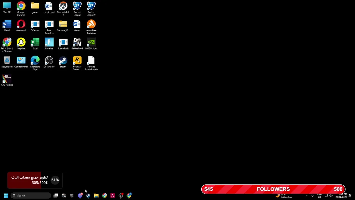Show hidden system tray icons
This screenshot has width=355, height=200.
(x=306, y=196)
